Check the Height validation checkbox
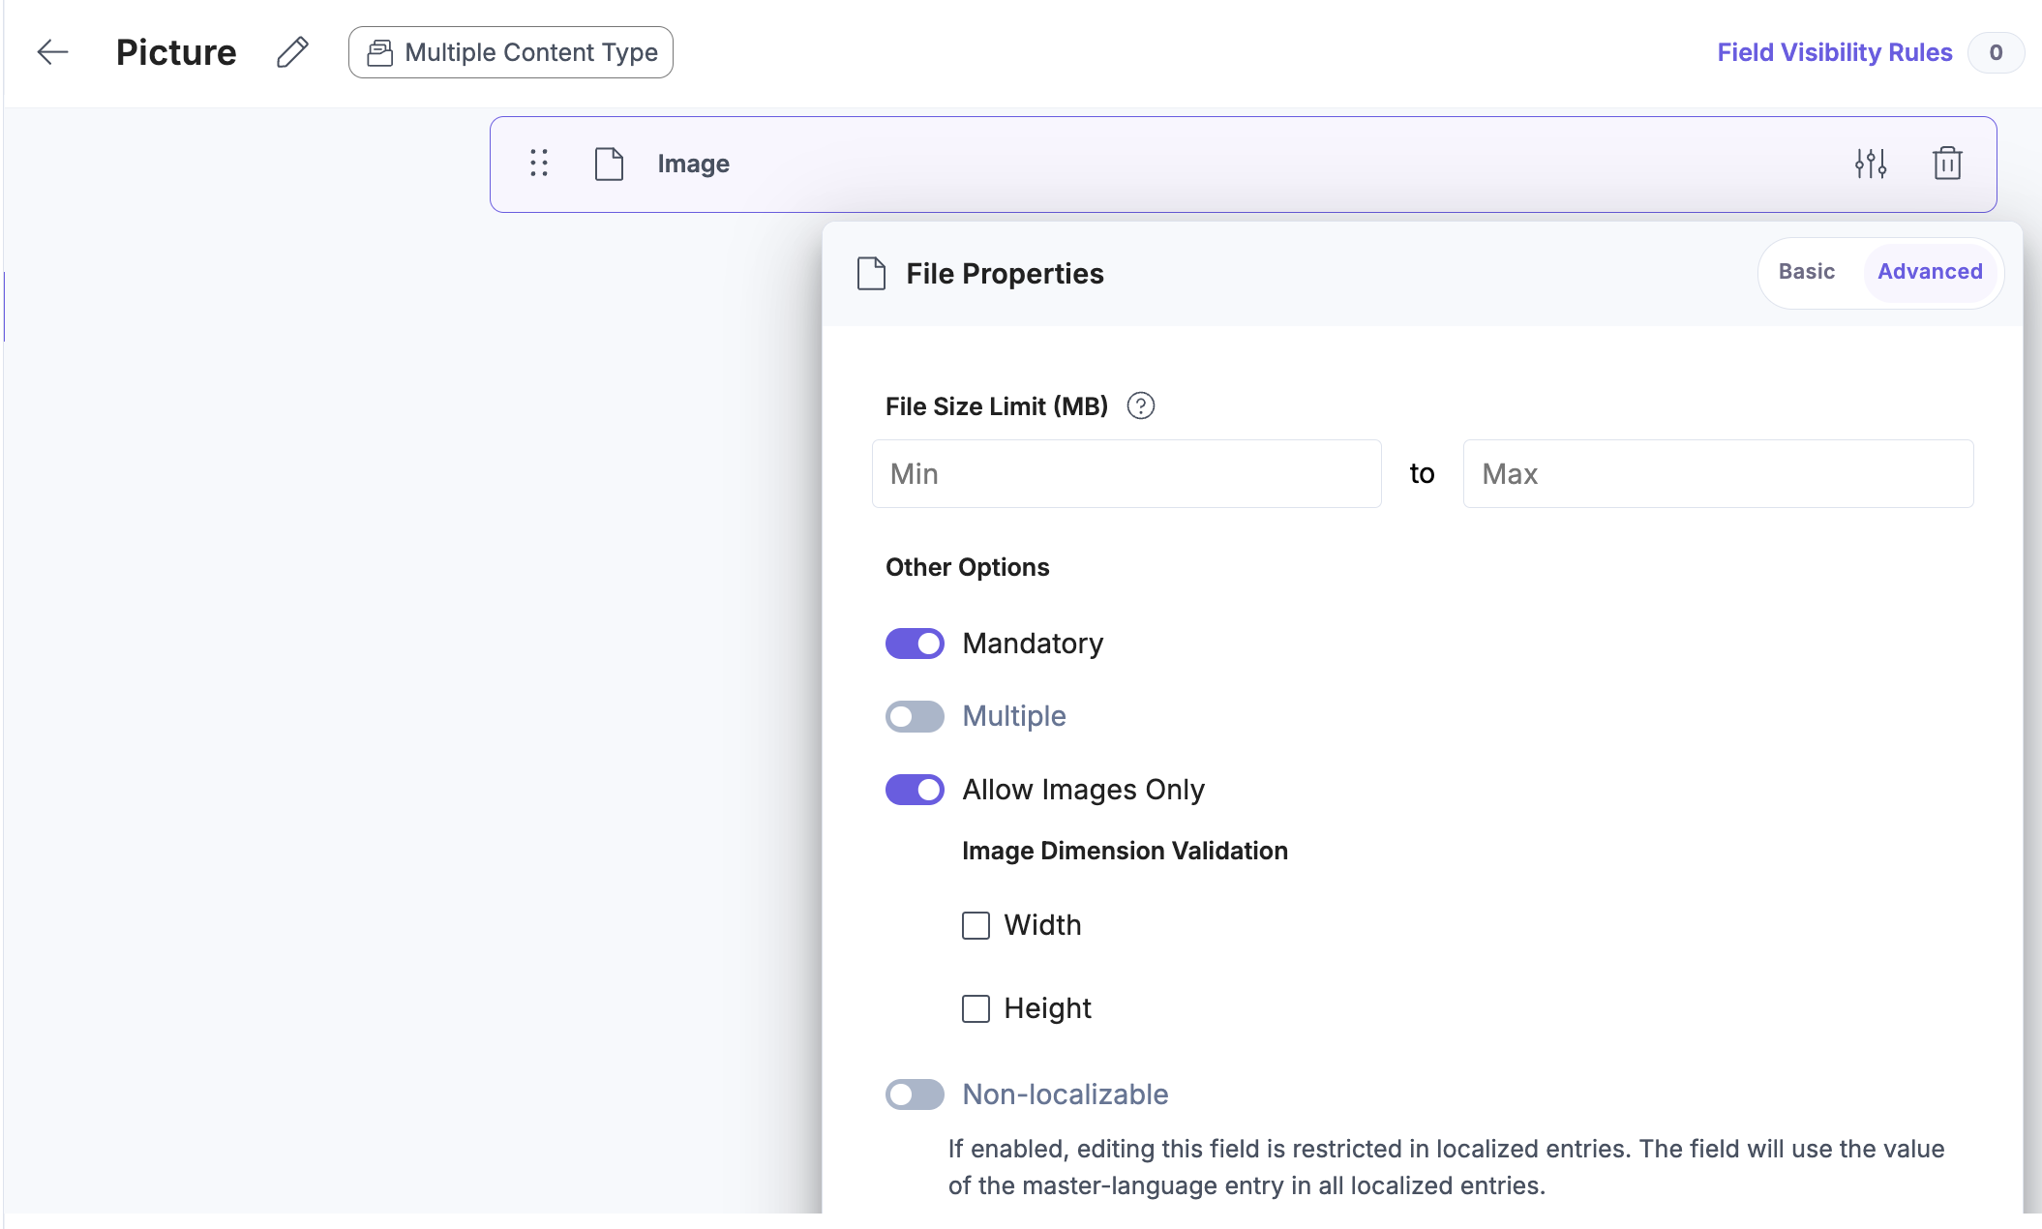Image resolution: width=2042 pixels, height=1229 pixels. (976, 1008)
